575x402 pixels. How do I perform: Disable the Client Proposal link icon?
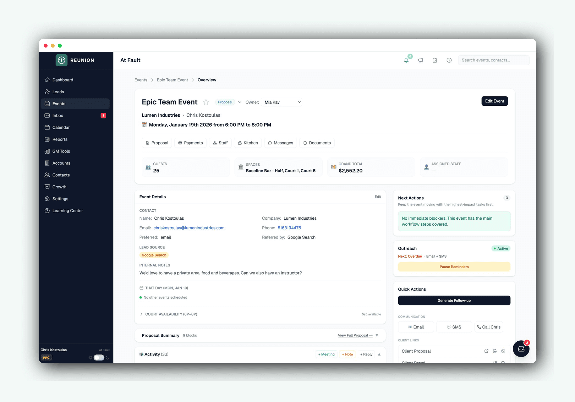tap(503, 351)
